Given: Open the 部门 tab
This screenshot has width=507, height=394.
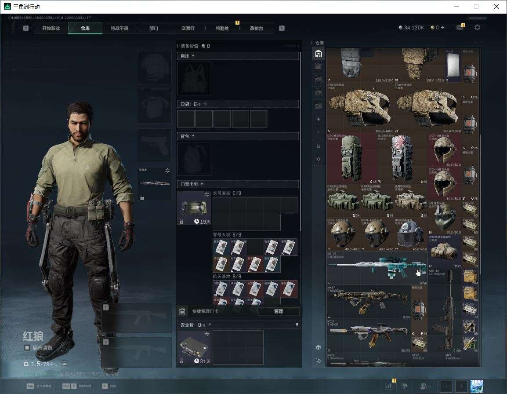Looking at the screenshot, I should pyautogui.click(x=154, y=28).
